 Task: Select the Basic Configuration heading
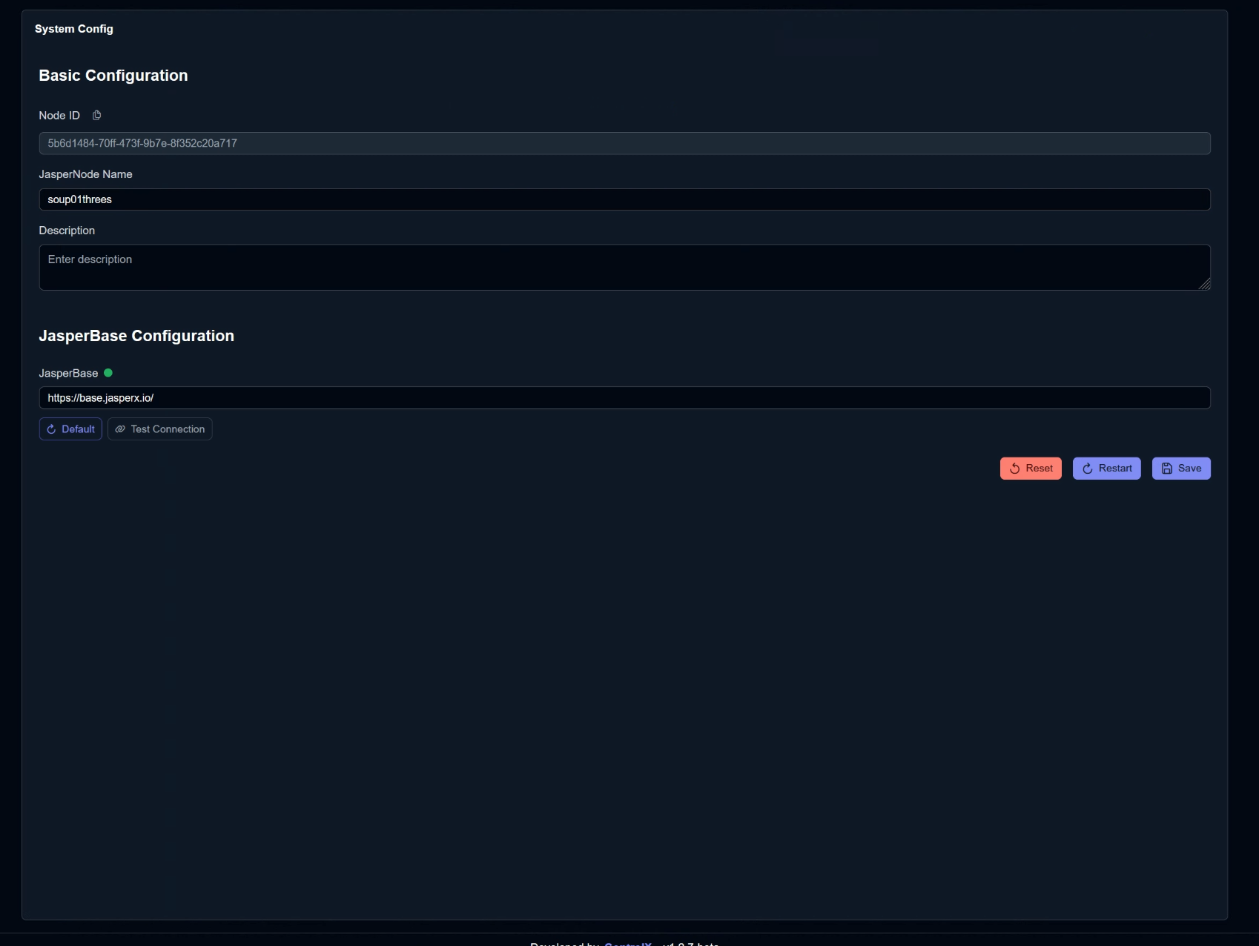coord(113,76)
